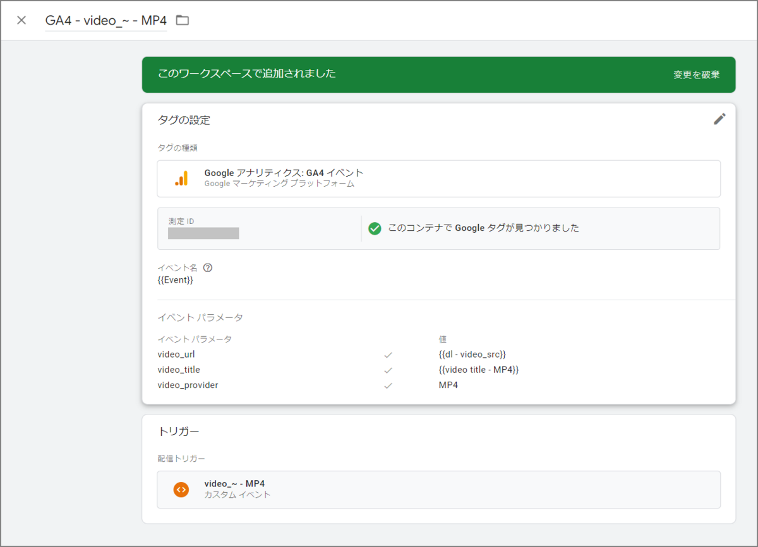Click the イベント パラメータ section heading
The height and width of the screenshot is (547, 758).
coord(200,317)
